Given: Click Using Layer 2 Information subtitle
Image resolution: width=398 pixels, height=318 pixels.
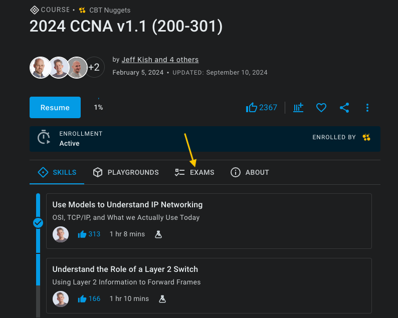Looking at the screenshot, I should coord(126,282).
